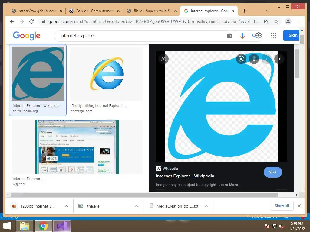Expand options for MediaCreationTool txt download
The height and width of the screenshot is (232, 310).
click(206, 206)
